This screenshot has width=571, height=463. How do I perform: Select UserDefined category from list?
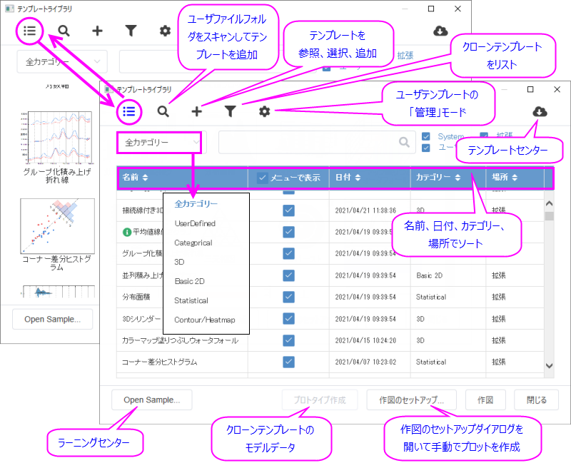pyautogui.click(x=195, y=223)
